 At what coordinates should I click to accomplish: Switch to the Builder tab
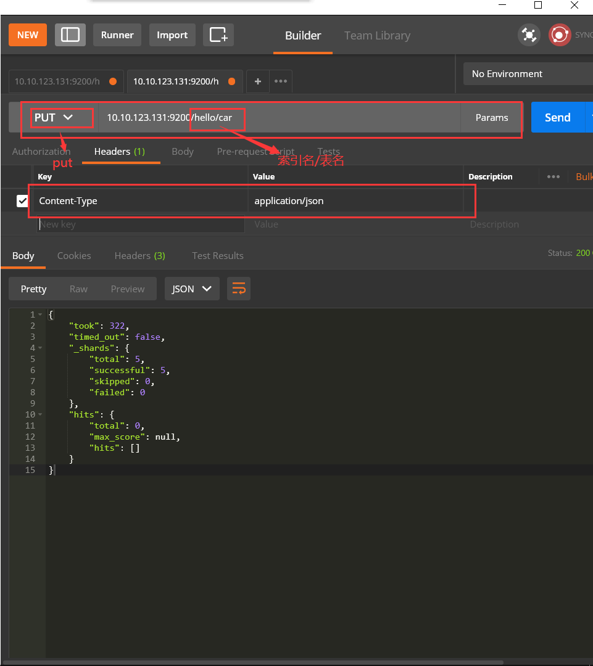302,36
